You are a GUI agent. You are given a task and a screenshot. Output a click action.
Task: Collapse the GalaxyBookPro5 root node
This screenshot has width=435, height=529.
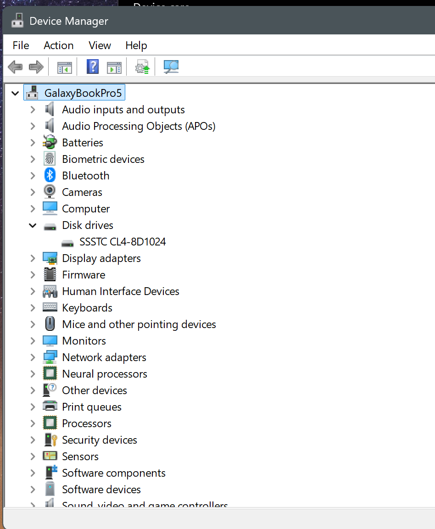[x=15, y=93]
